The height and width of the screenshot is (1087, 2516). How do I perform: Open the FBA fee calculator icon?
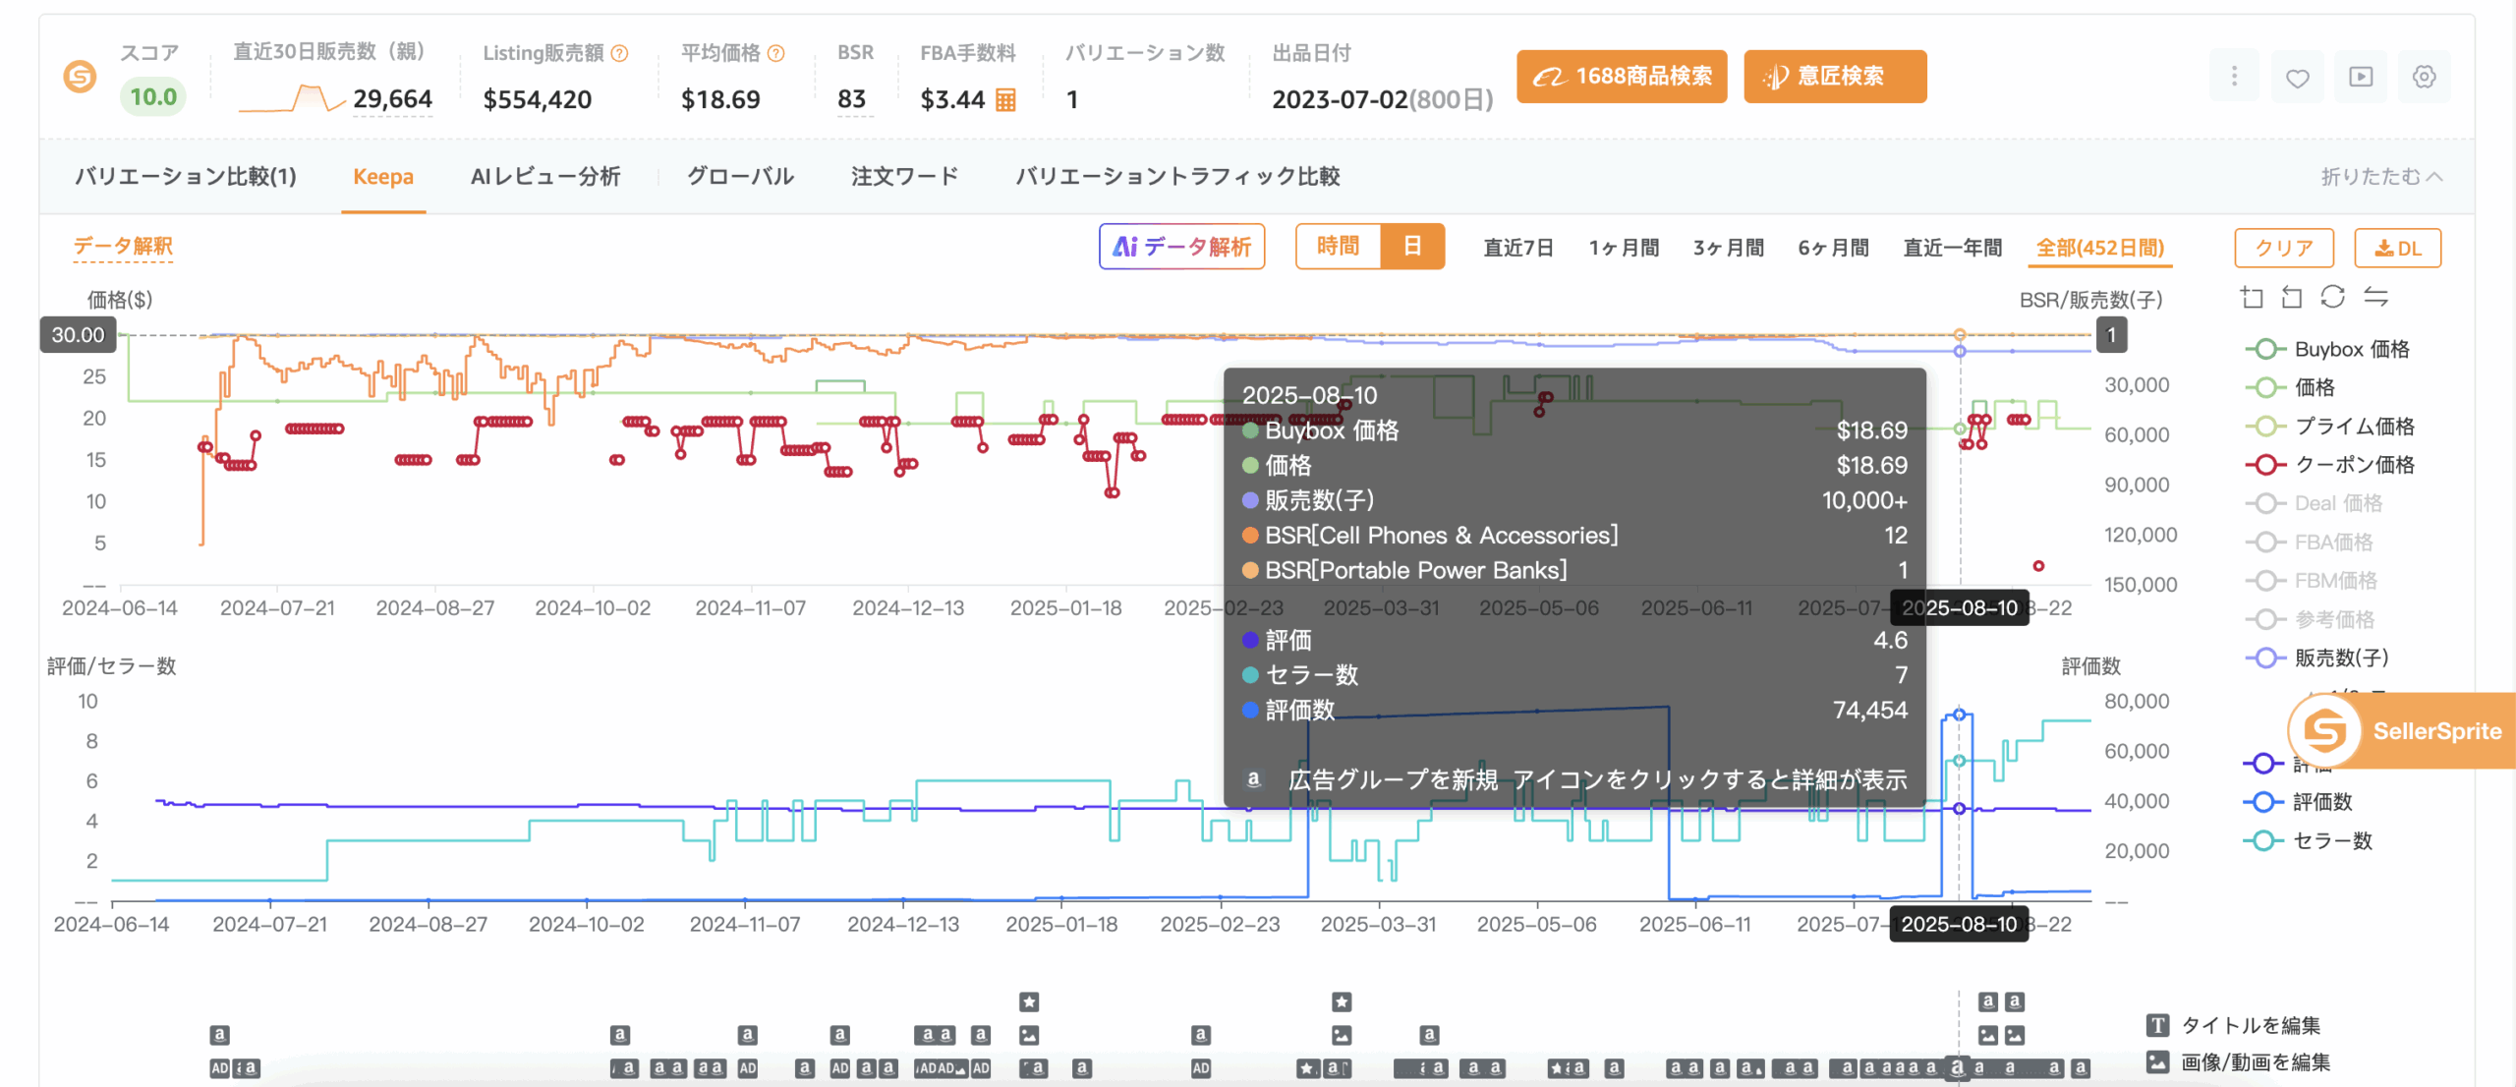point(1005,99)
